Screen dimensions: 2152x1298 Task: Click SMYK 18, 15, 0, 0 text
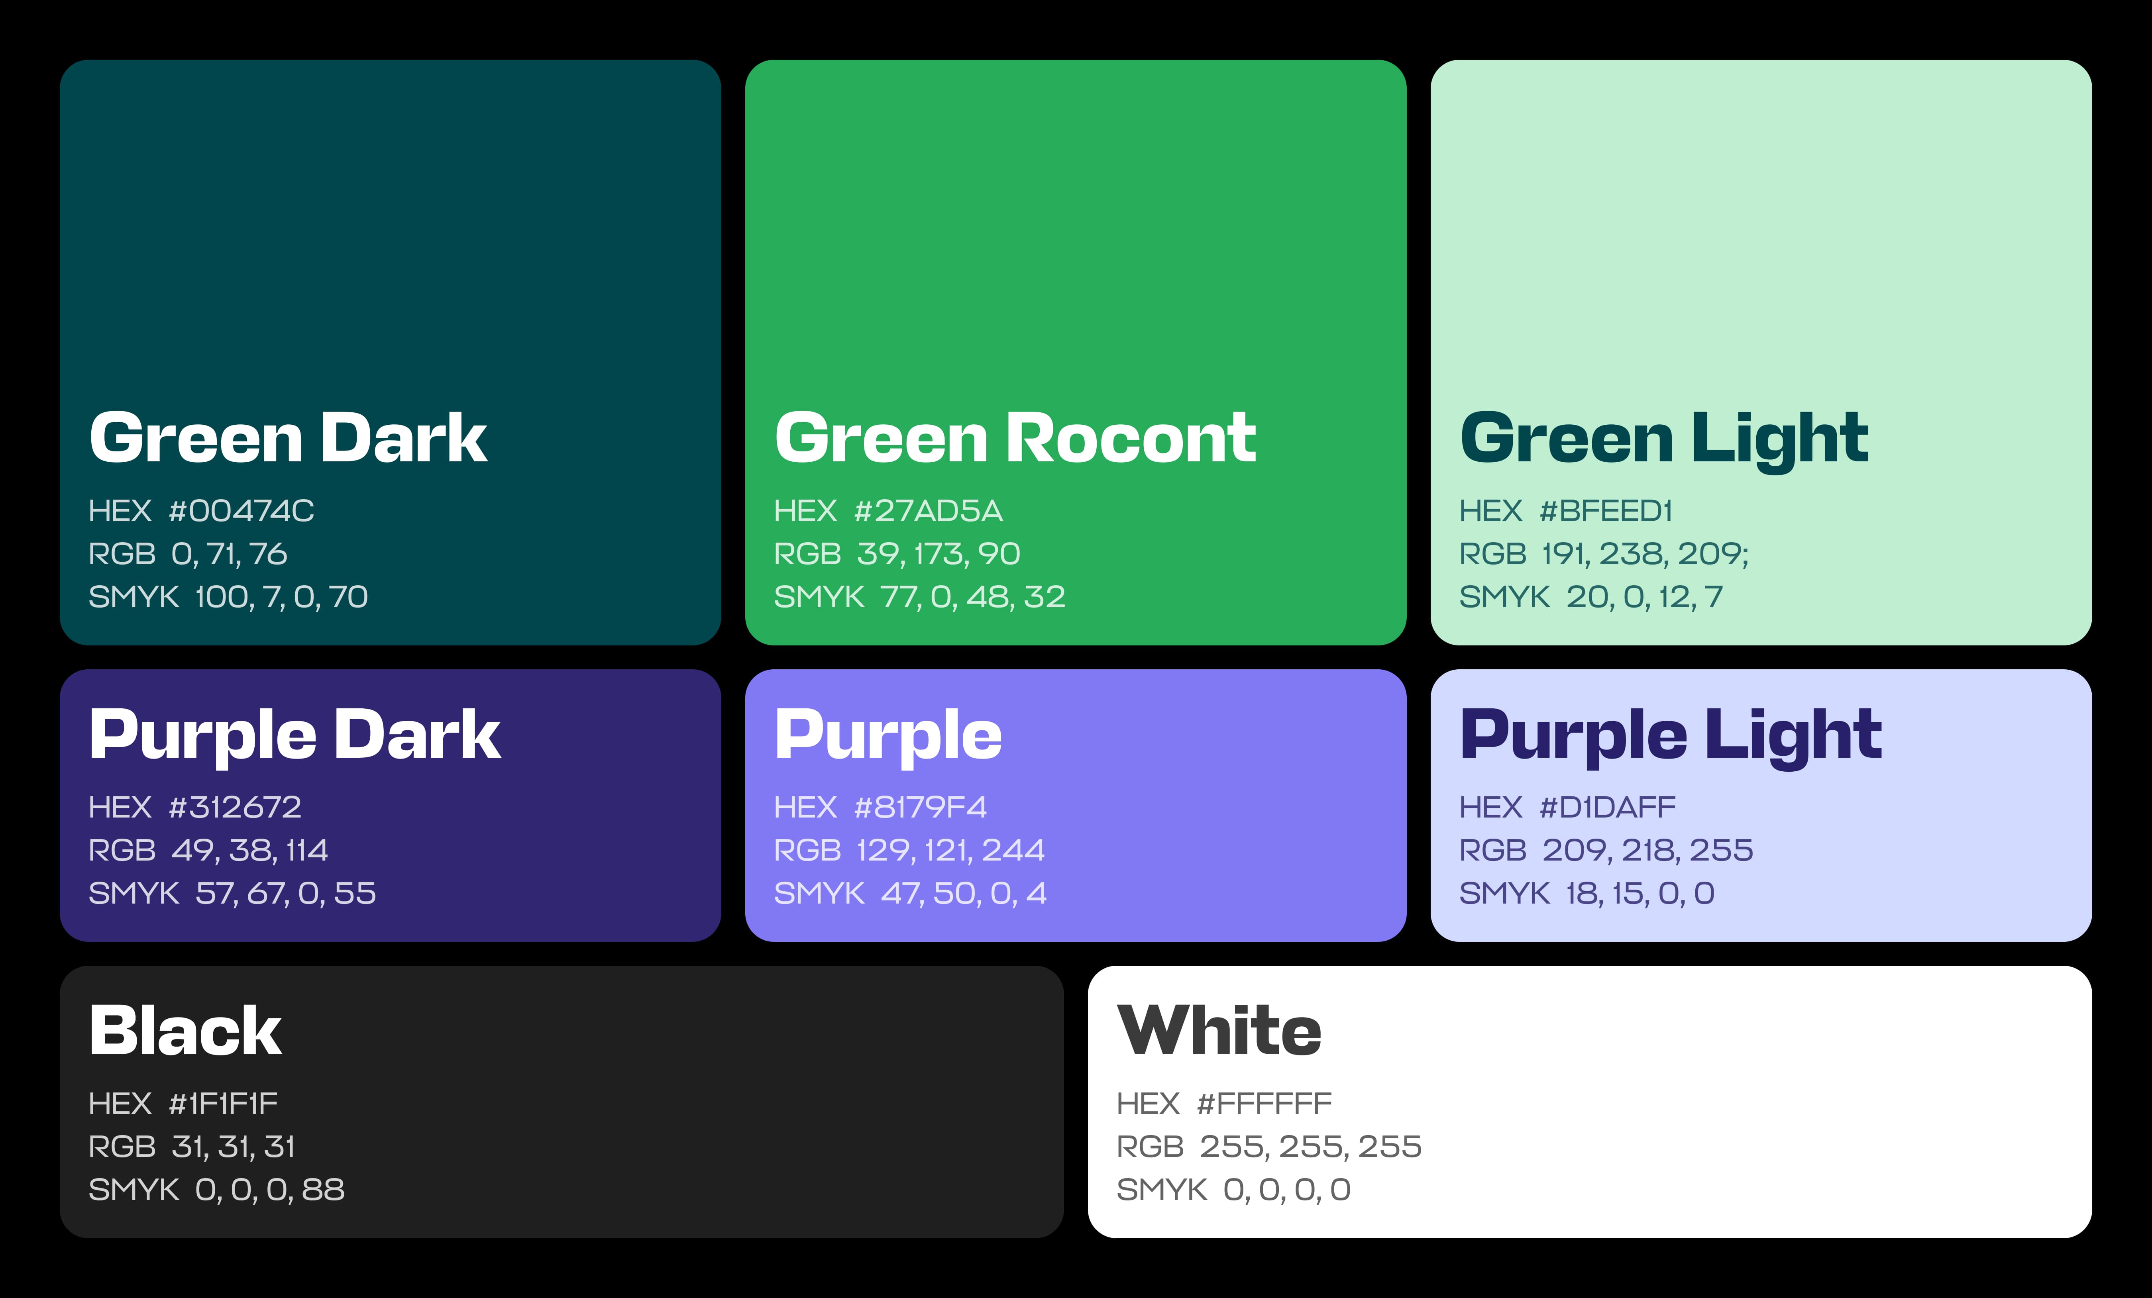coord(1586,893)
